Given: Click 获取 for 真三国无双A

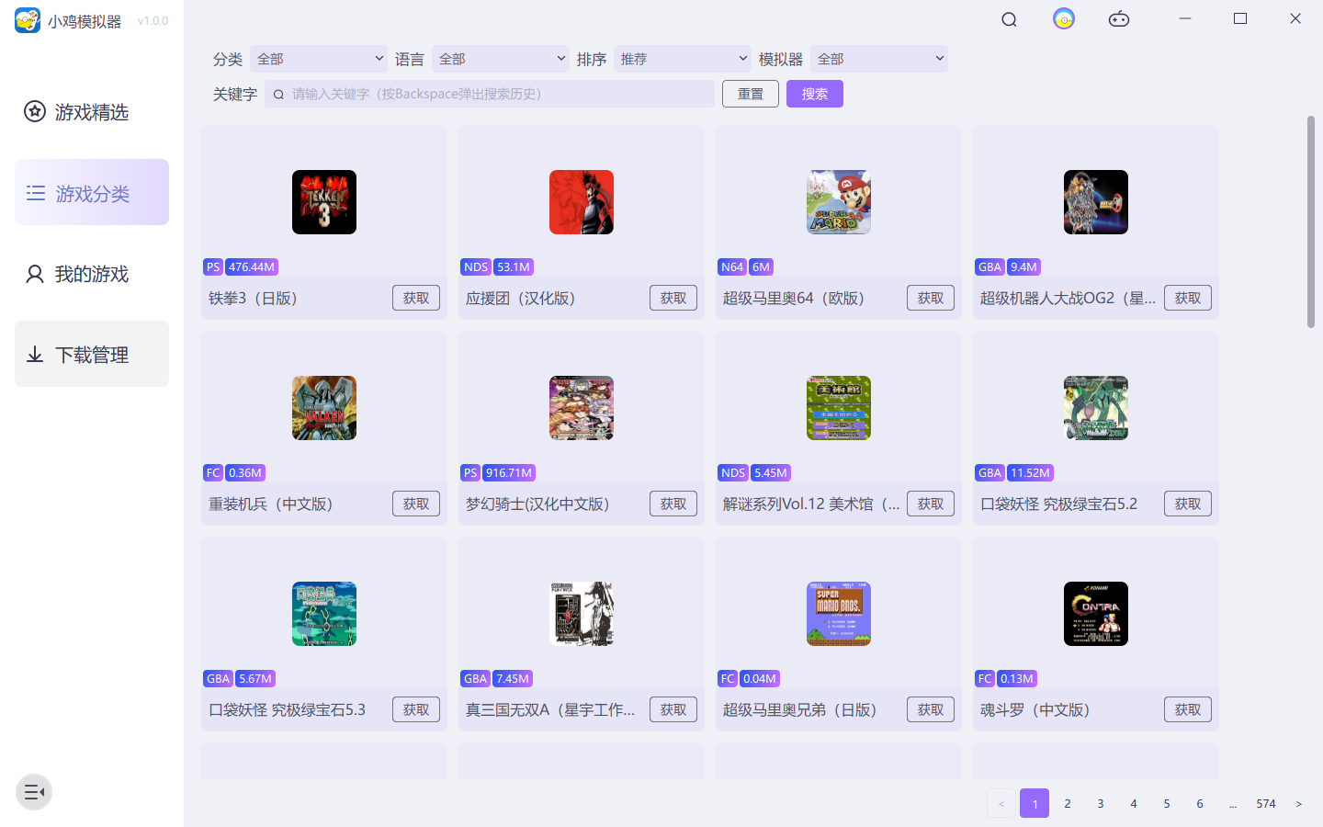Looking at the screenshot, I should [x=673, y=709].
